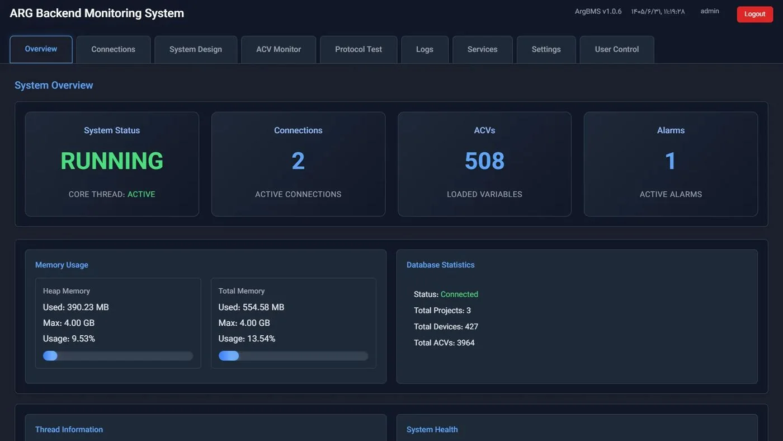Image resolution: width=783 pixels, height=441 pixels.
Task: Click the Alarms count 1
Action: click(x=671, y=161)
